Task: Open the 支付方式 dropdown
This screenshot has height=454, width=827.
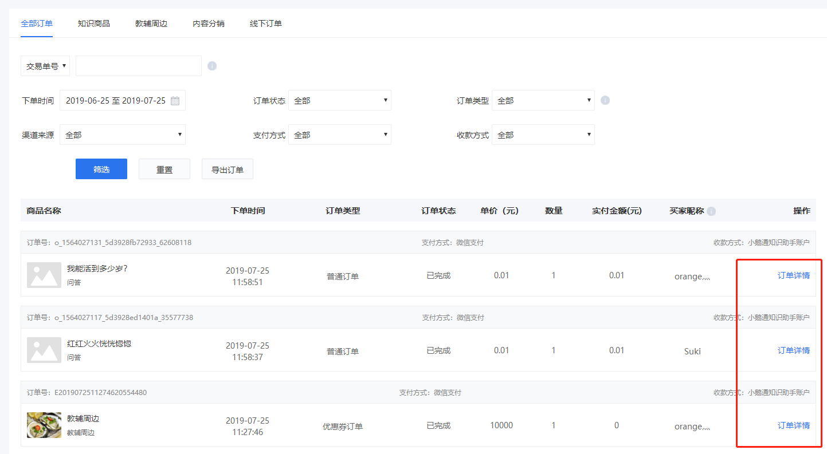Action: click(x=340, y=135)
